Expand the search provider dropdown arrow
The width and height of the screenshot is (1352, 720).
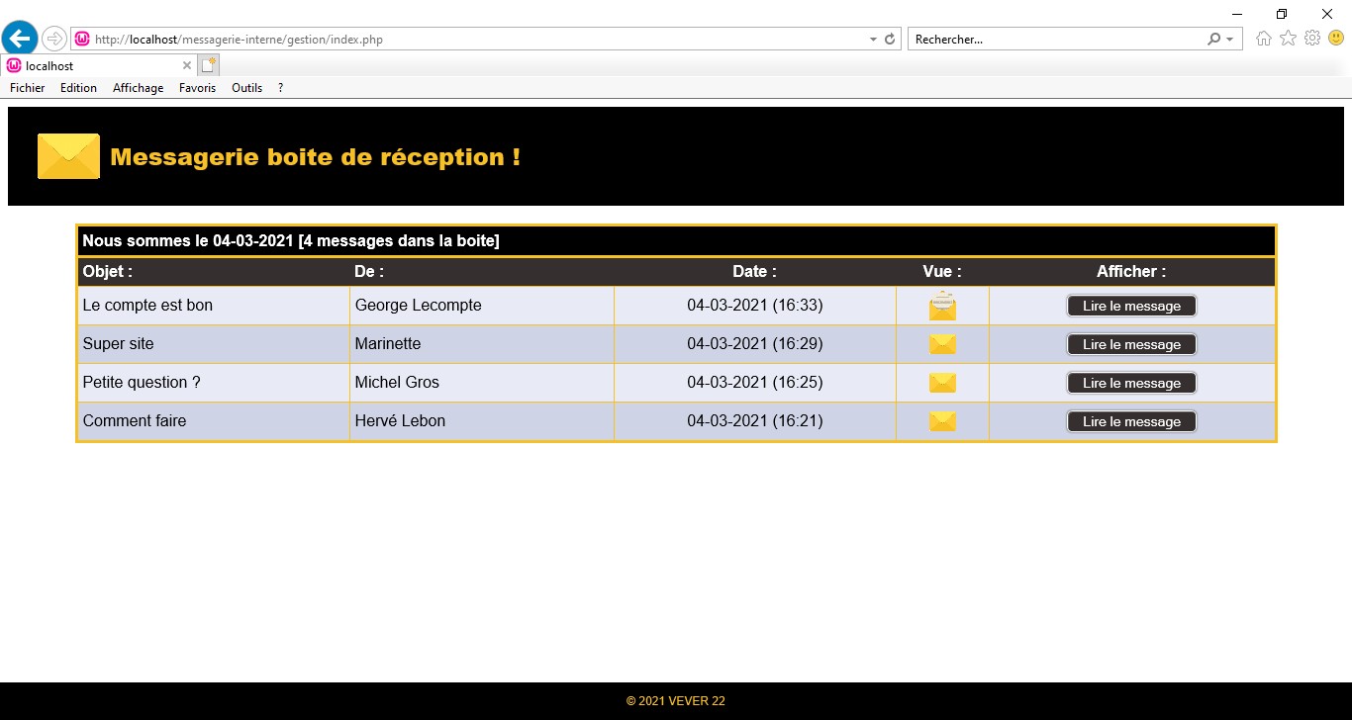point(1230,40)
